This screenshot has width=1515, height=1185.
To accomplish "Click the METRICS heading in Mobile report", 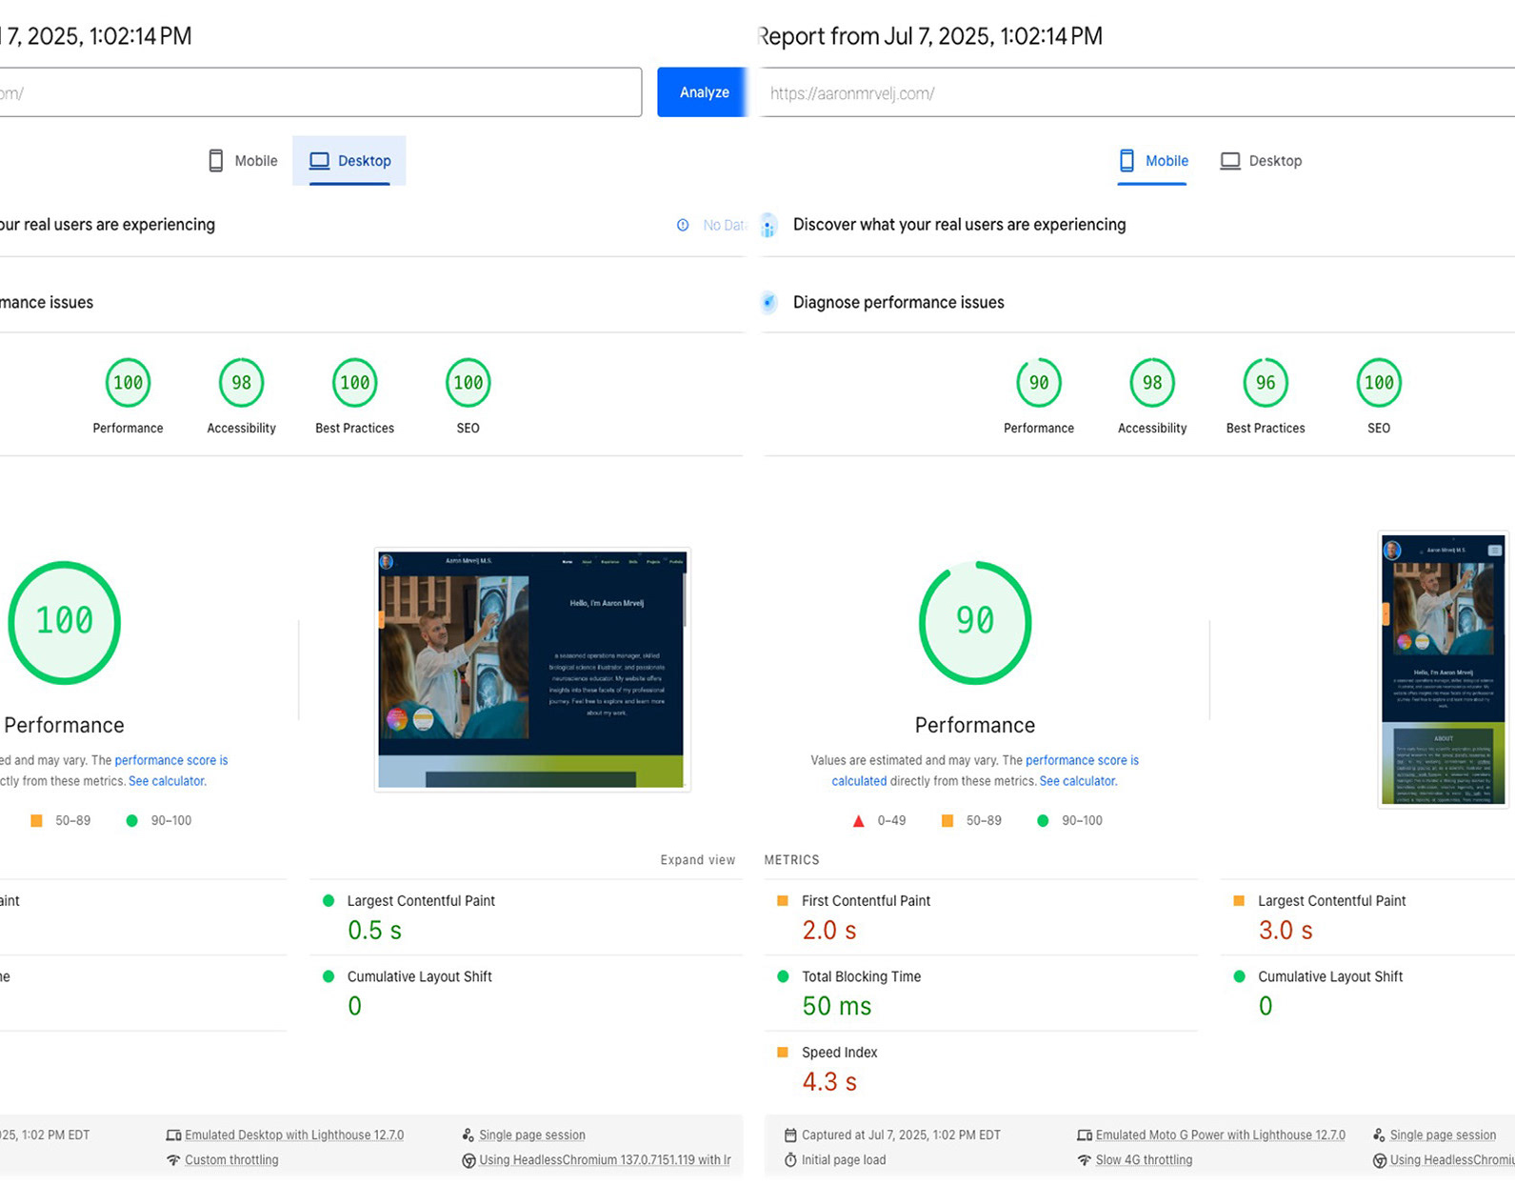I will 791,860.
